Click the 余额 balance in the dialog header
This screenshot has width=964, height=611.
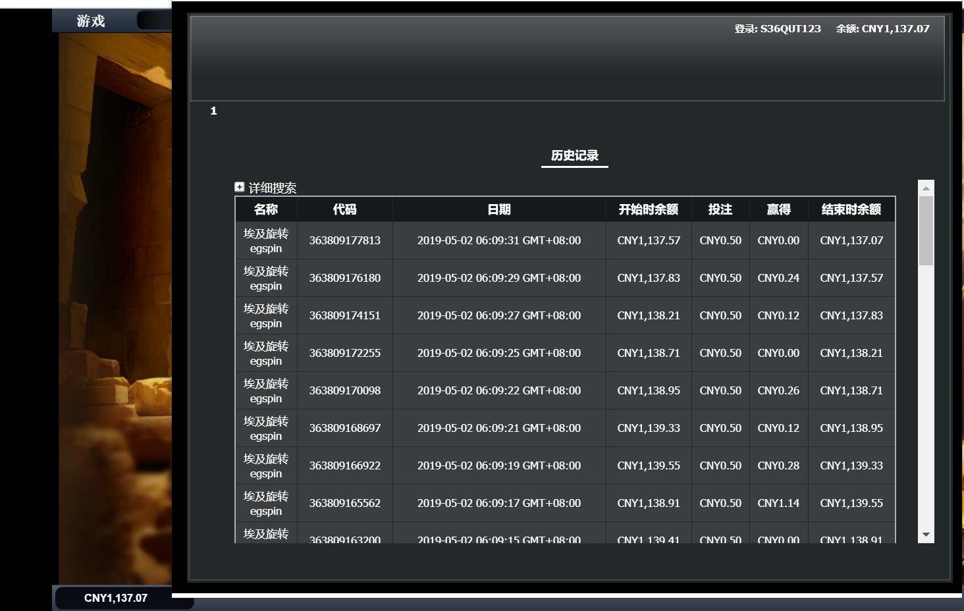[x=883, y=29]
